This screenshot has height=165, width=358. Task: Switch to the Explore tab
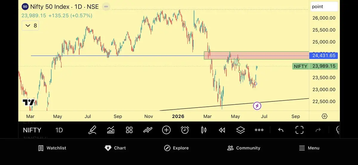pos(176,148)
